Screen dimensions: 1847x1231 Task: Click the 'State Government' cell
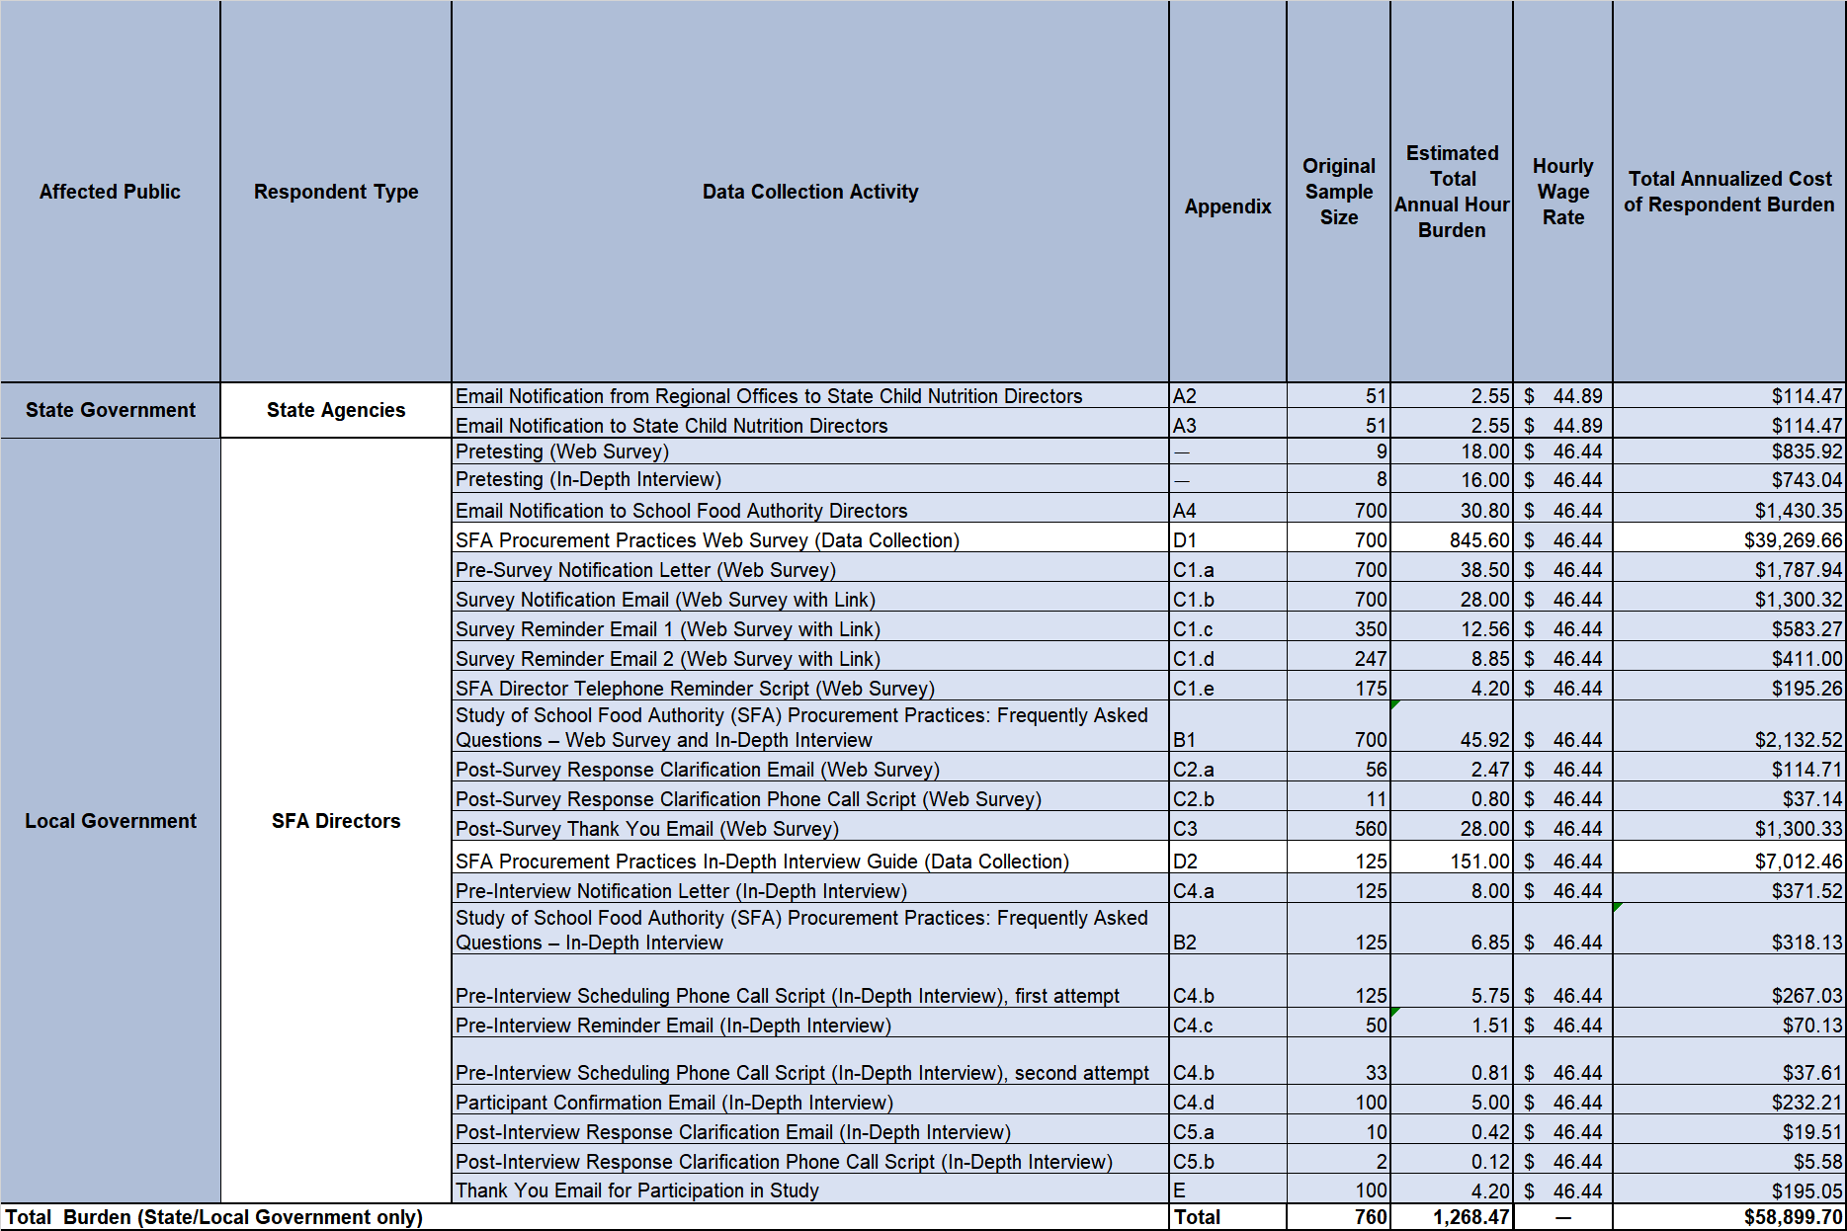pyautogui.click(x=110, y=410)
